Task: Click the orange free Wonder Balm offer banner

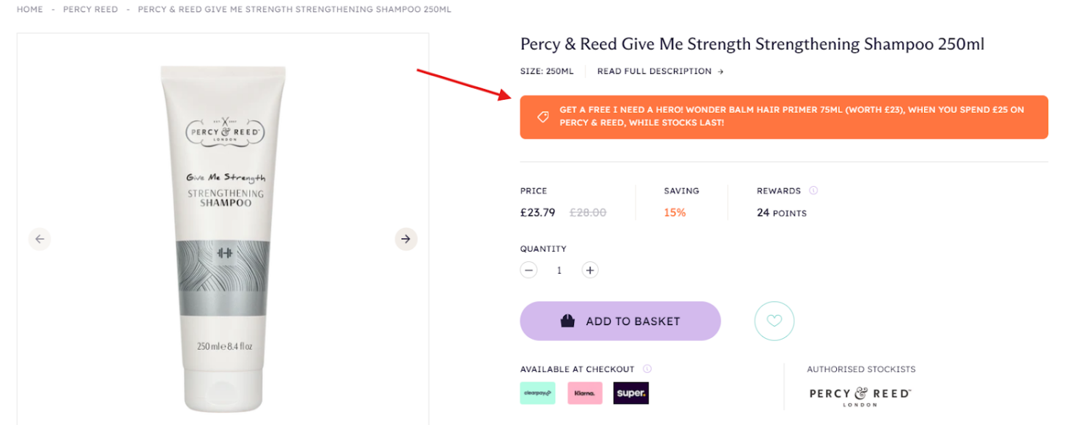Action: pyautogui.click(x=784, y=117)
